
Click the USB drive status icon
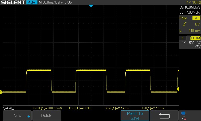coord(184,113)
